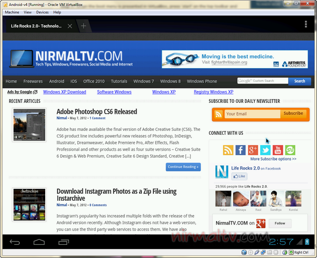
Task: Open the Photoshop CS6 article thumbnail
Action: pos(29,125)
